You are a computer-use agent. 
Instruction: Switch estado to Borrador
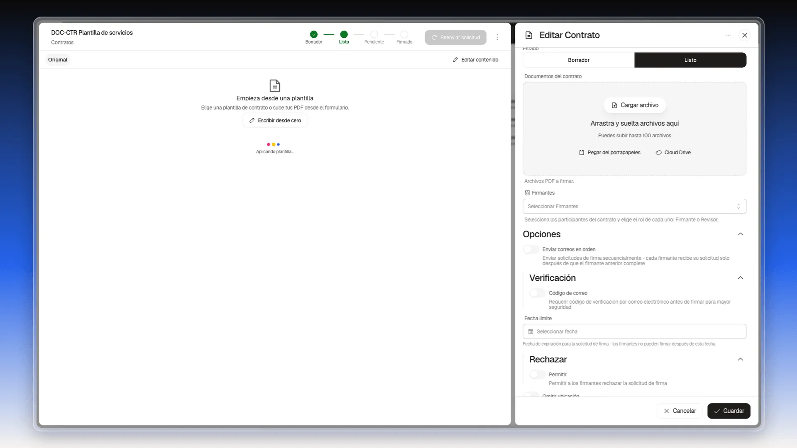579,60
